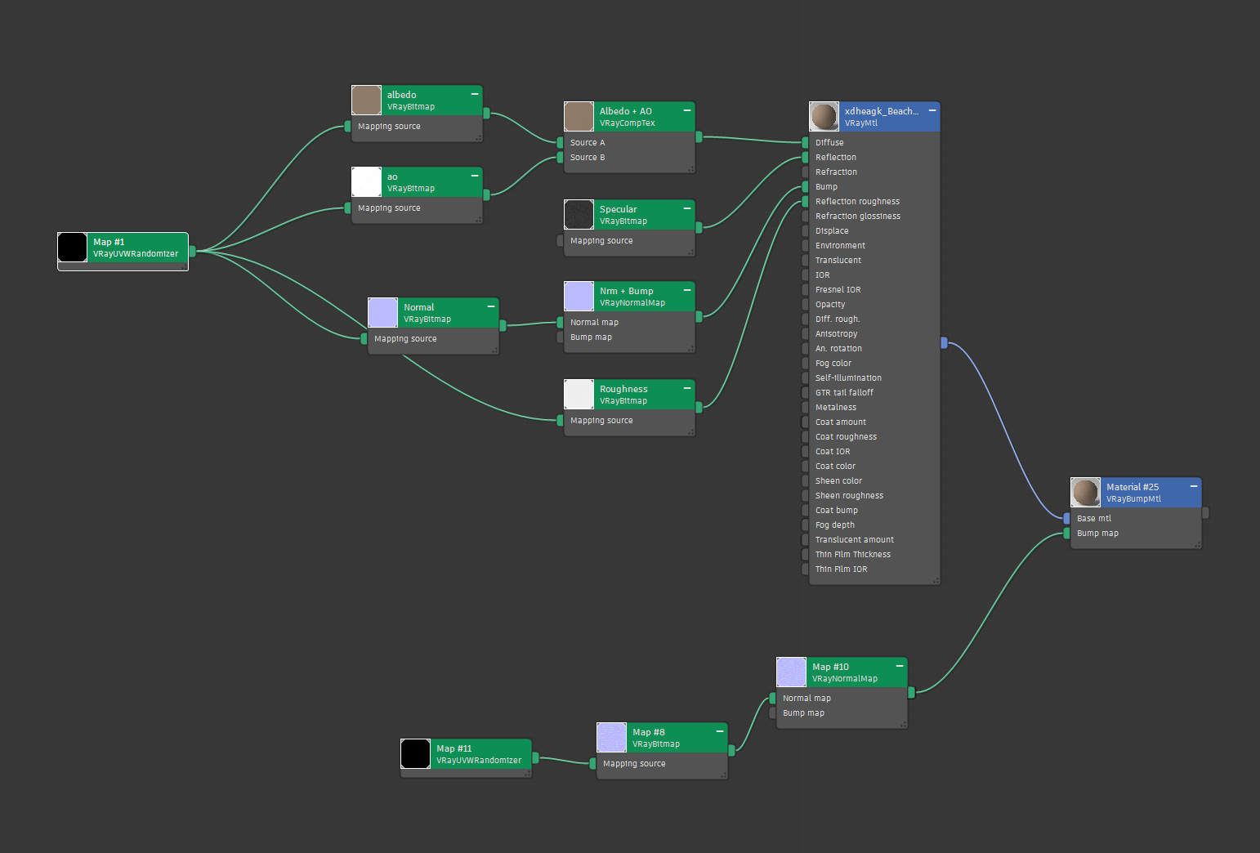Viewport: 1260px width, 853px height.
Task: Click the Roughness node output socket
Action: 699,406
